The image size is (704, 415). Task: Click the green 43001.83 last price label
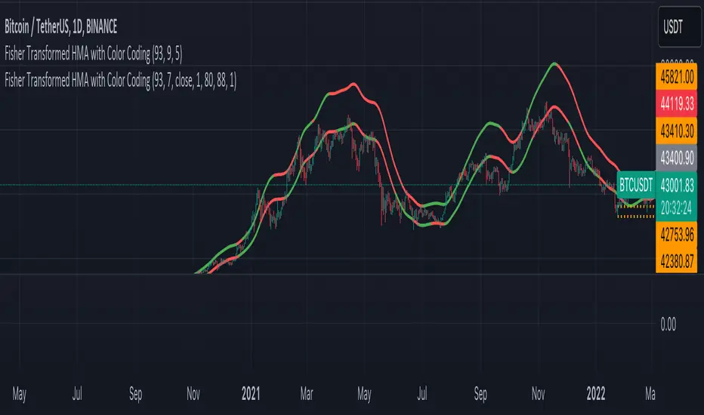coord(677,185)
